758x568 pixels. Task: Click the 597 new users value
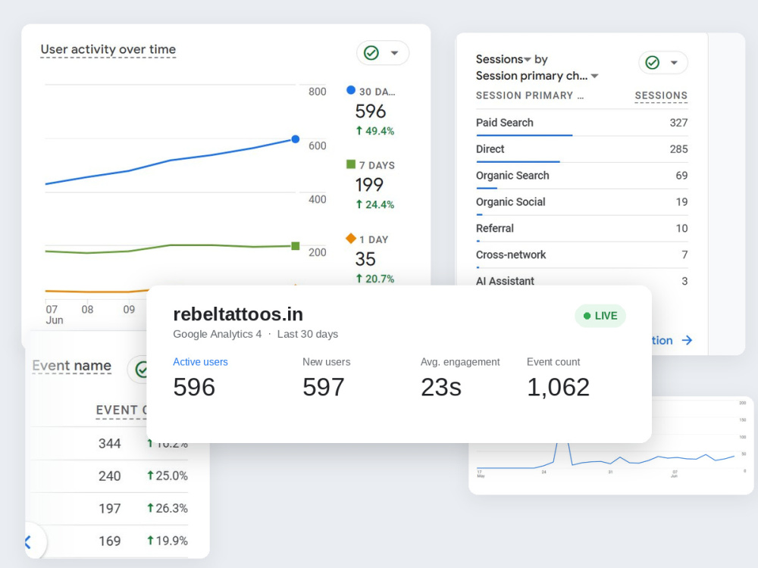click(324, 387)
